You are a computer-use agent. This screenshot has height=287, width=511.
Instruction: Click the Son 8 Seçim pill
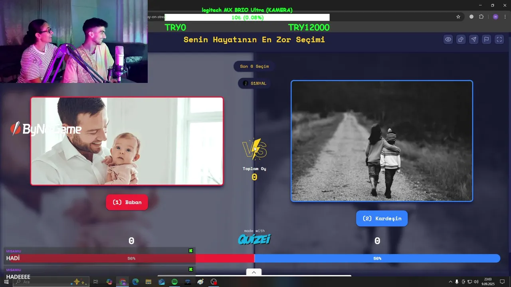[254, 66]
